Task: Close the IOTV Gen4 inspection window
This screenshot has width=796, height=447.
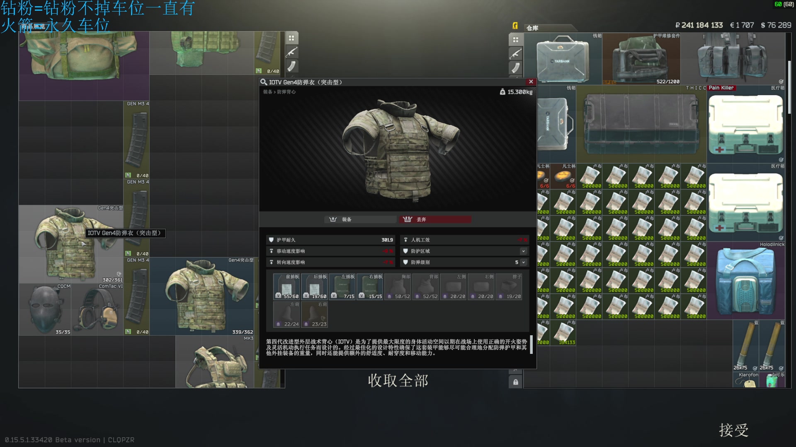Action: point(531,82)
